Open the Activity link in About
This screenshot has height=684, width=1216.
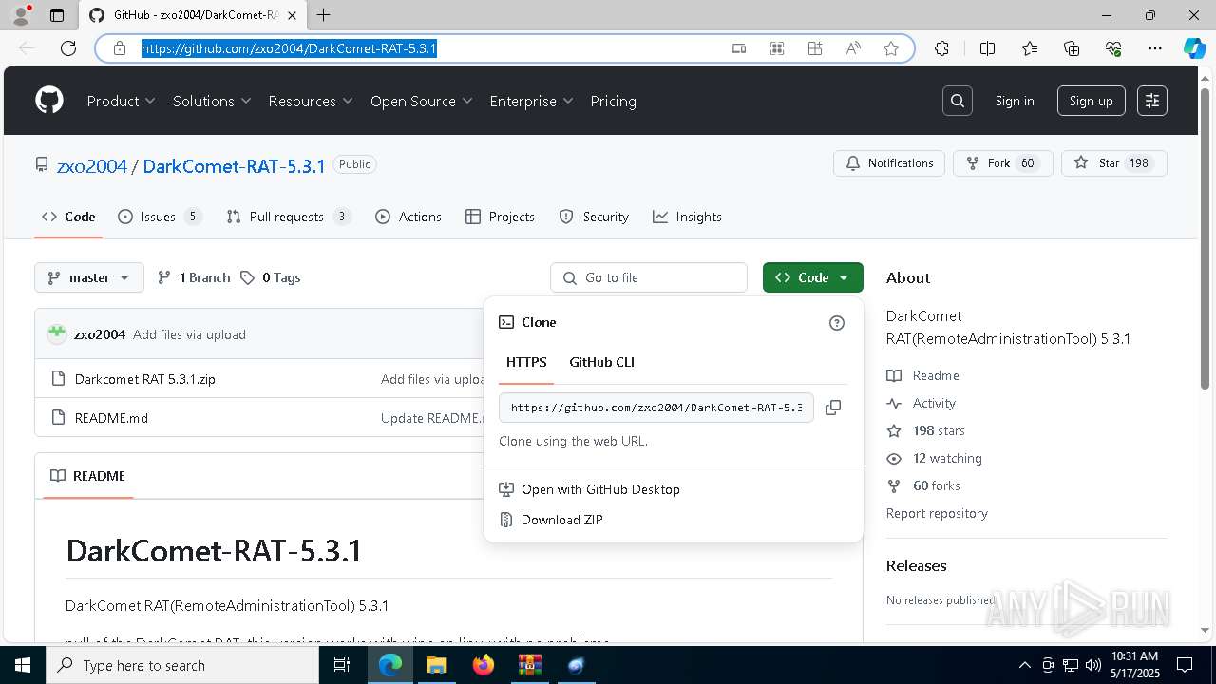point(934,403)
